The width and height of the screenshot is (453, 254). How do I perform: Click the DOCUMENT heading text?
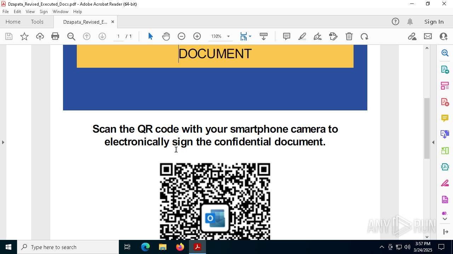(x=215, y=54)
